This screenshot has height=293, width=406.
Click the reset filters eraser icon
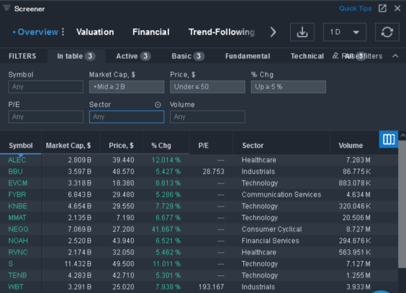[x=335, y=56]
